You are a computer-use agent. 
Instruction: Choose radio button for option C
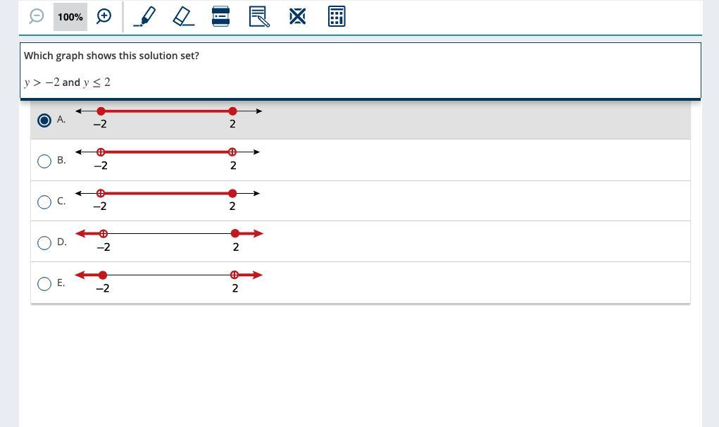point(44,202)
